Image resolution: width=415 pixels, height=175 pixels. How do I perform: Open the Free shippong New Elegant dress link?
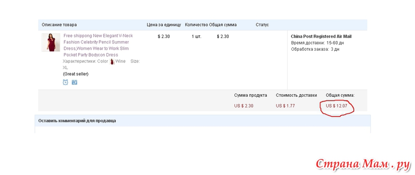pos(98,45)
